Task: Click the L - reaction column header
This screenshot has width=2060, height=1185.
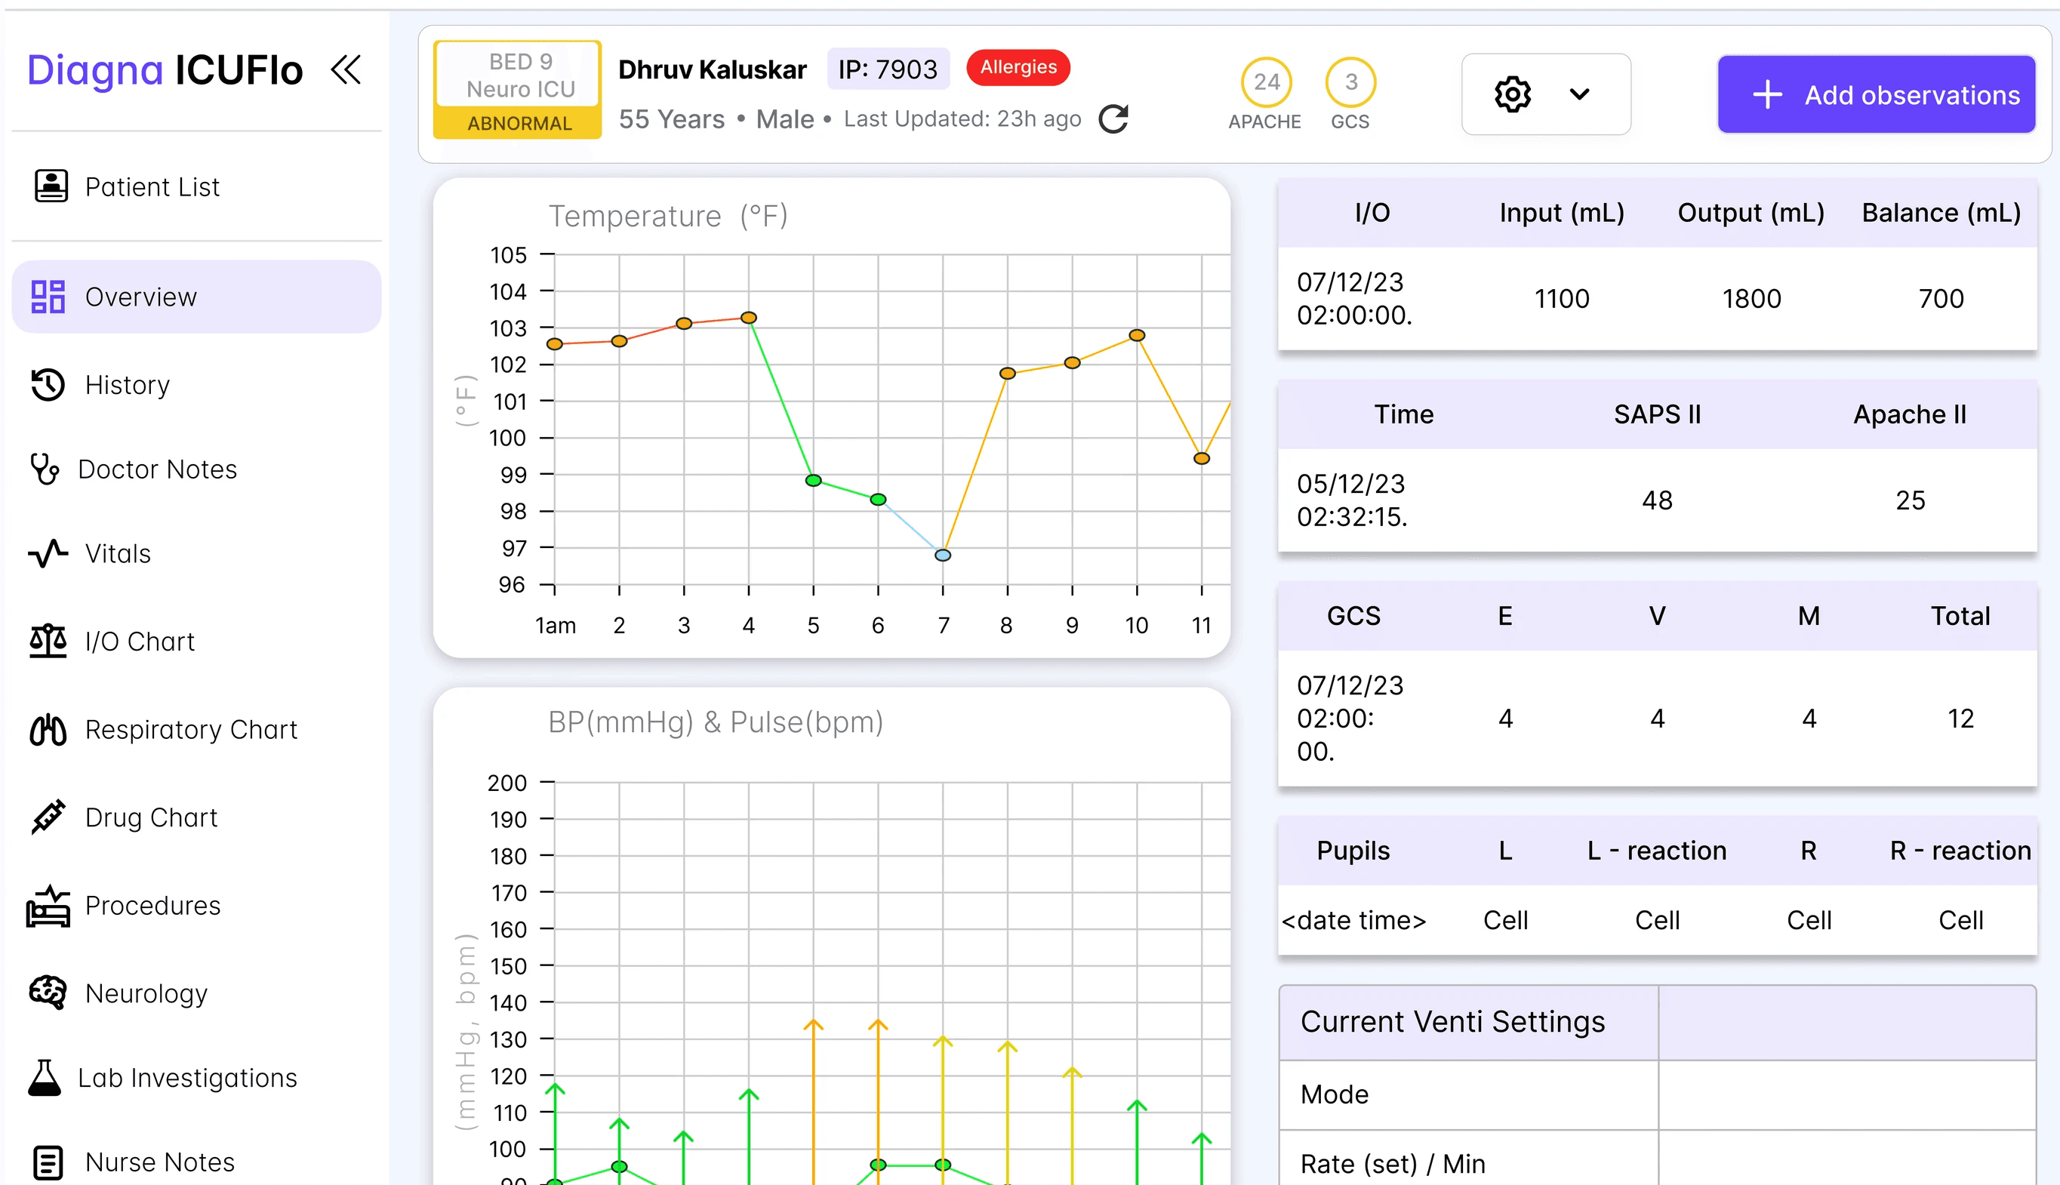Action: [x=1657, y=851]
